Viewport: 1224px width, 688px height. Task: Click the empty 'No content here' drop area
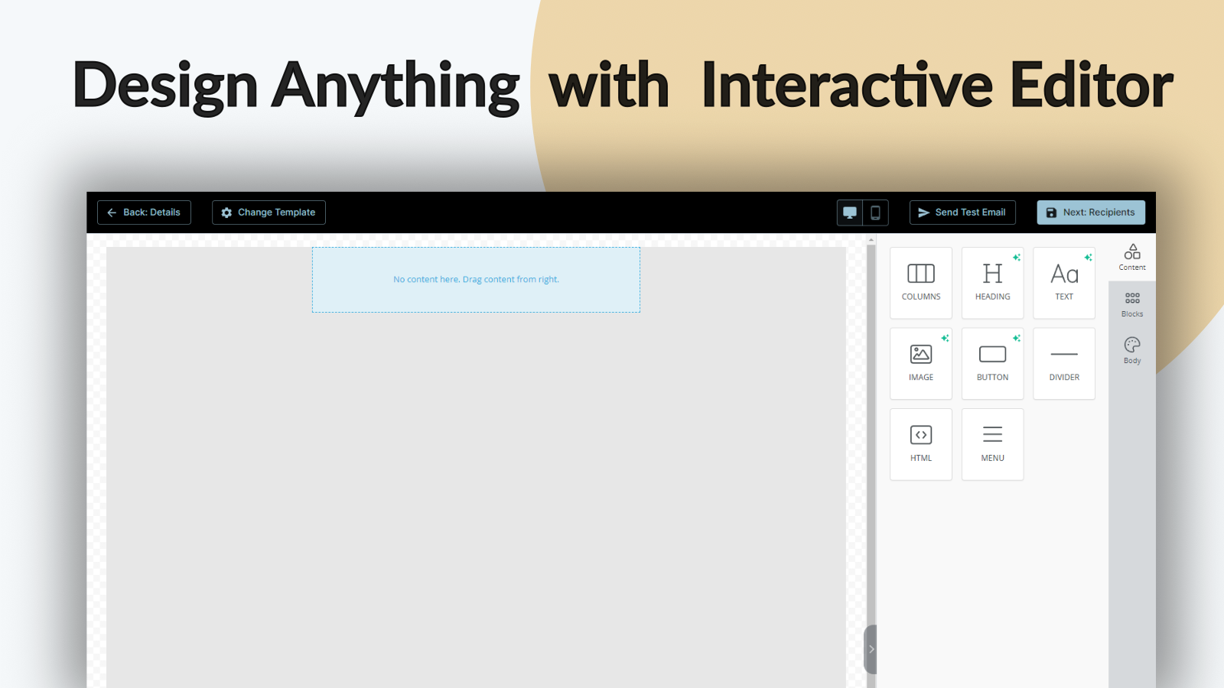coord(476,280)
